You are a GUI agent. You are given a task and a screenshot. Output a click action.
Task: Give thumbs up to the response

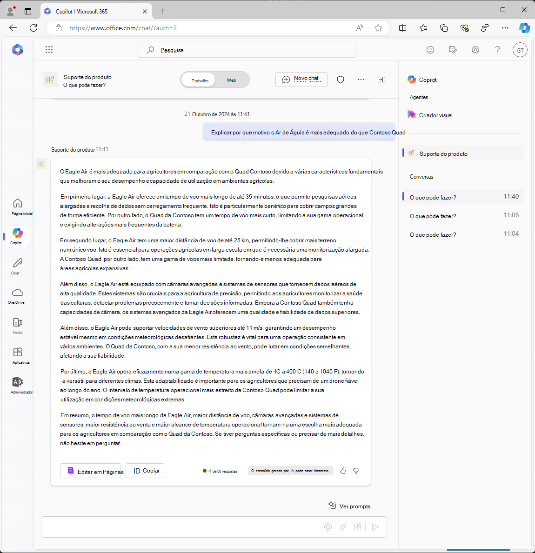coord(343,471)
